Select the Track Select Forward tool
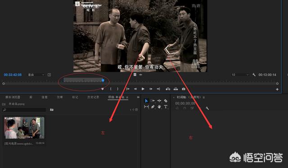Image resolution: width=288 pixels, height=168 pixels. coord(153,101)
